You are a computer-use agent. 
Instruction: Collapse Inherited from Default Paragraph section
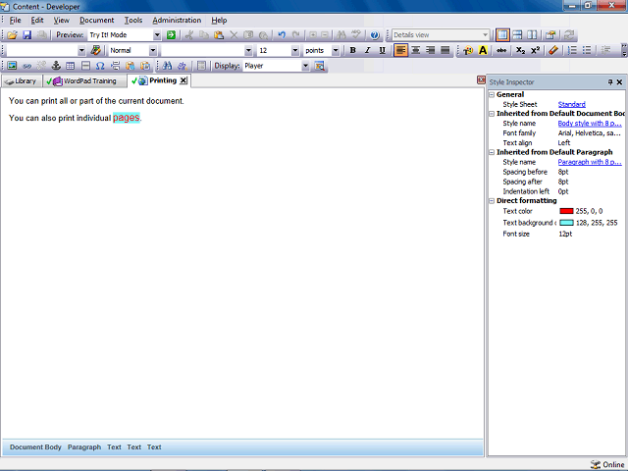tap(492, 153)
